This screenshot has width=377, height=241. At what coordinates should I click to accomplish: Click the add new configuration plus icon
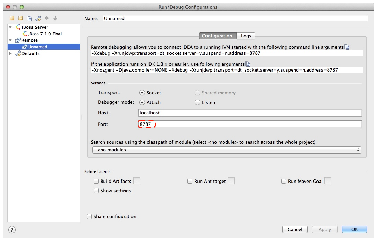[12, 18]
